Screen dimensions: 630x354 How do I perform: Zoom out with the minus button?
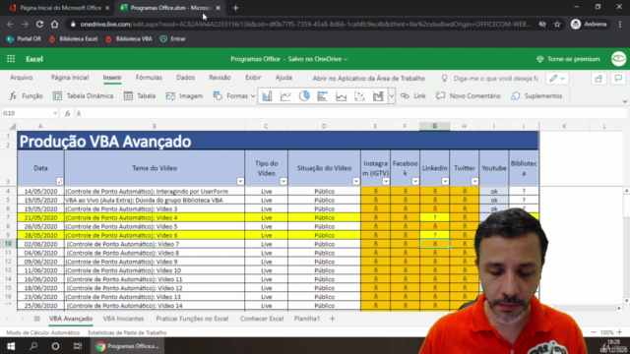(x=594, y=332)
